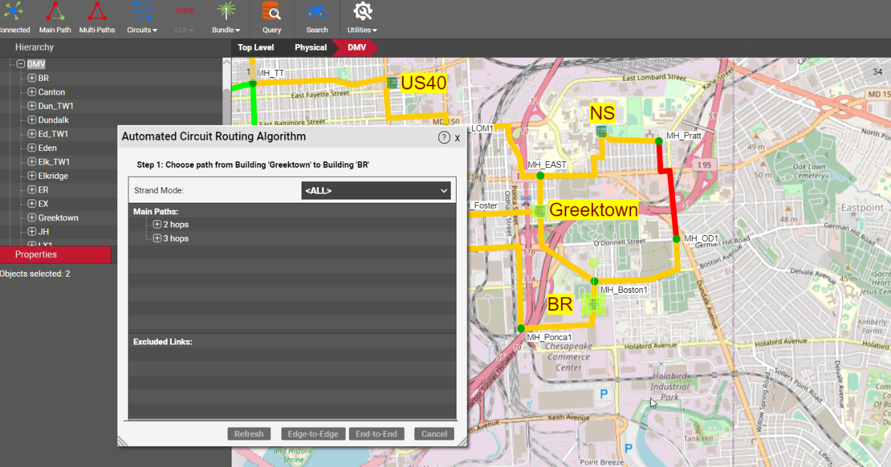The image size is (891, 467).
Task: Click the Multi-Paths toolbar icon
Action: pyautogui.click(x=97, y=12)
